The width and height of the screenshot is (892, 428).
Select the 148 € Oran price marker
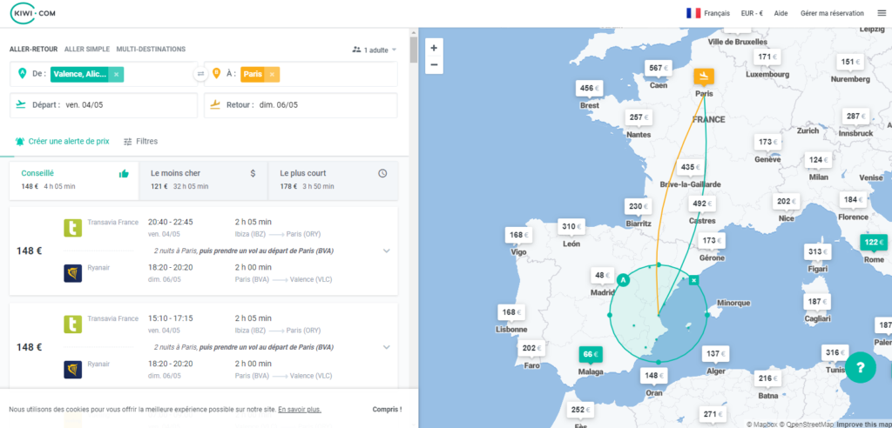(x=653, y=375)
